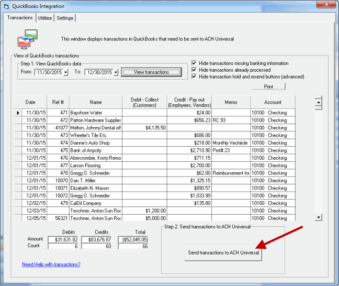Click the Credits amount field $83,676.87

point(96,240)
